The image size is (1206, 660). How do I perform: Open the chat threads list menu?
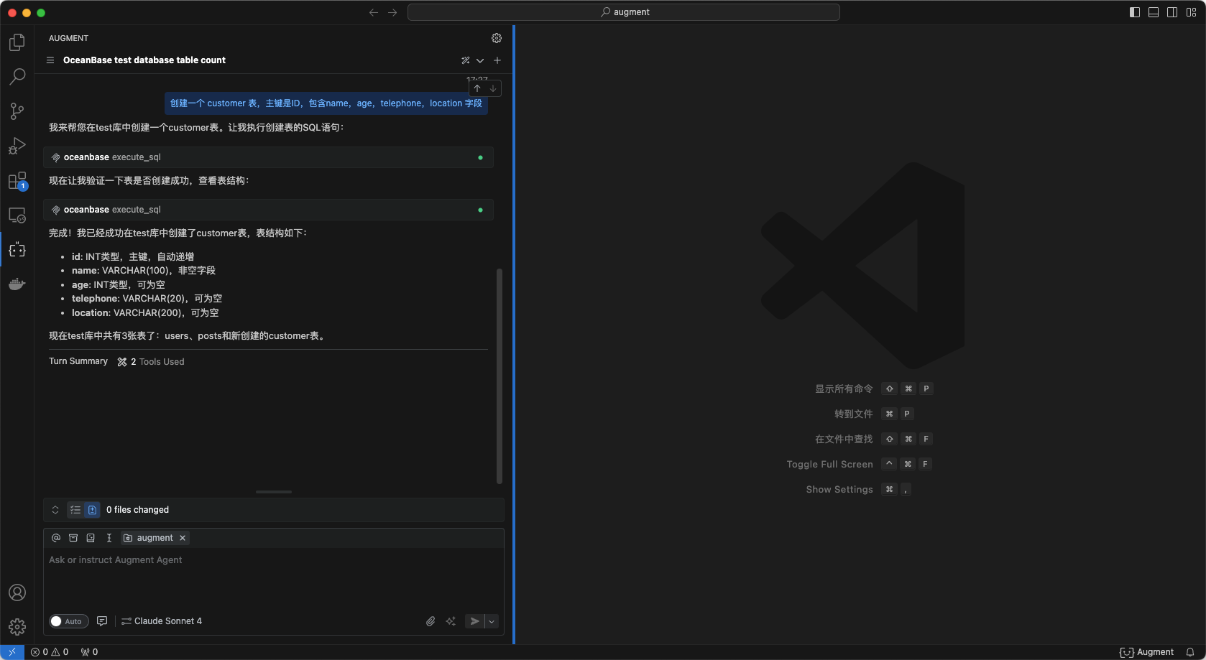point(50,60)
